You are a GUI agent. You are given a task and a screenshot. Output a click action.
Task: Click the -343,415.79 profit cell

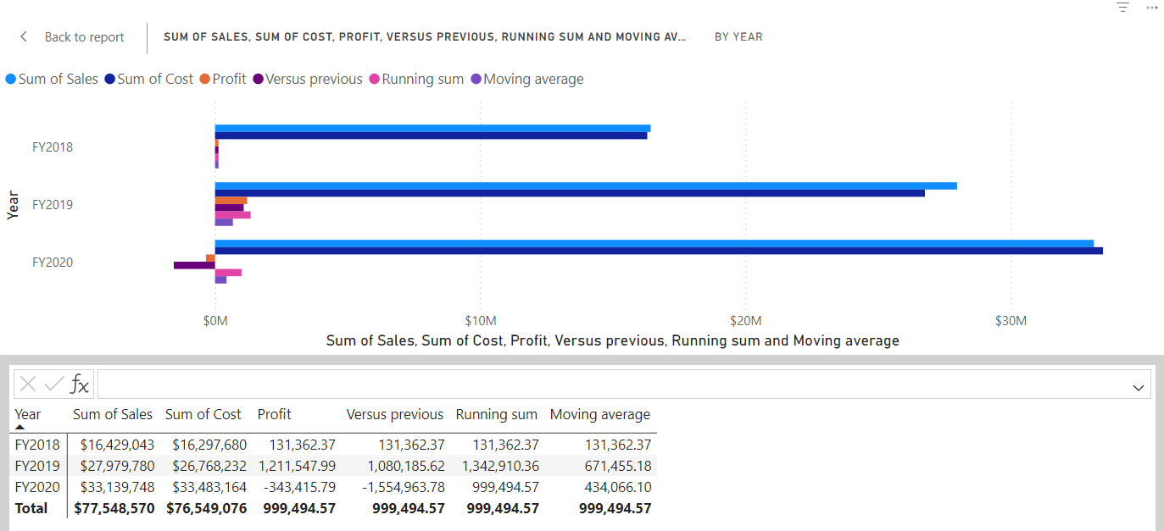299,487
